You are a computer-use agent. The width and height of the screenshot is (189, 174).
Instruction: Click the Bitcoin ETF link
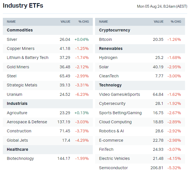pyautogui.click(x=105, y=39)
